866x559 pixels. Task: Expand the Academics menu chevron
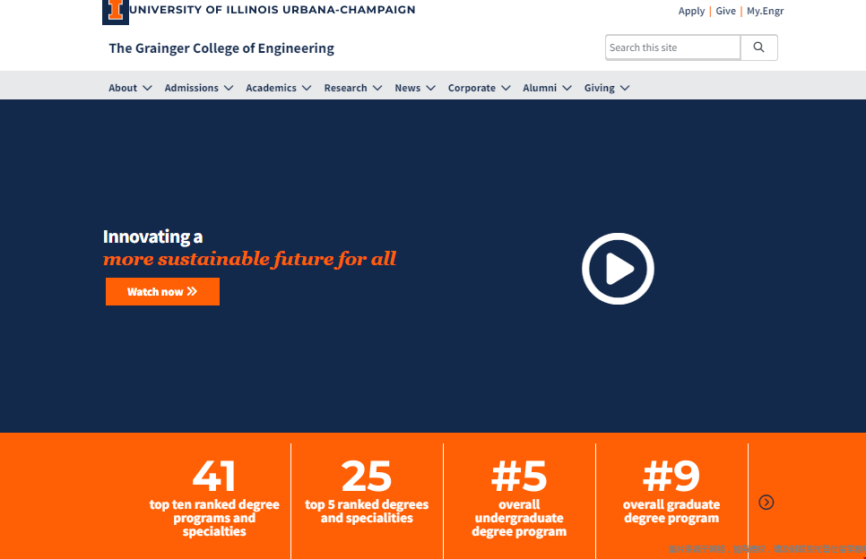pos(307,89)
